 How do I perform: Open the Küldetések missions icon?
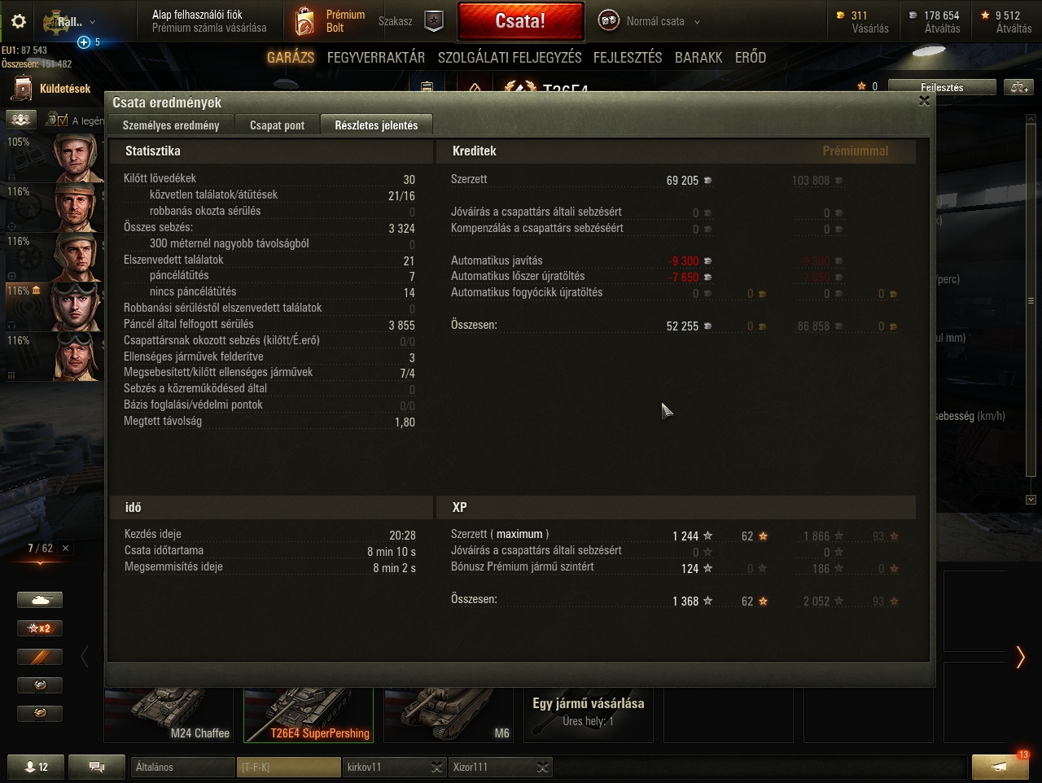click(20, 89)
